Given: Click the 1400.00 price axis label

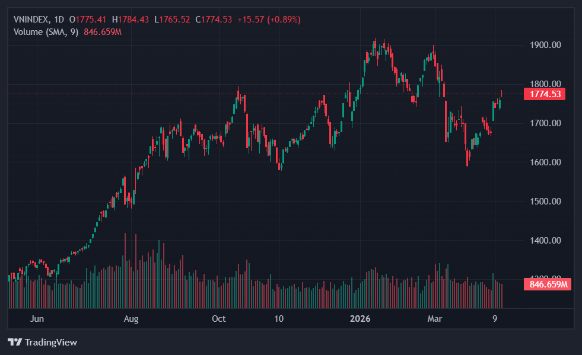Looking at the screenshot, I should 545,241.
